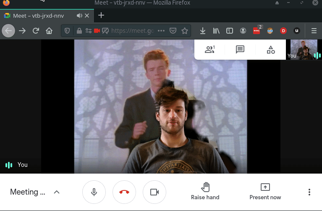Raise hand in the meeting

click(205, 192)
